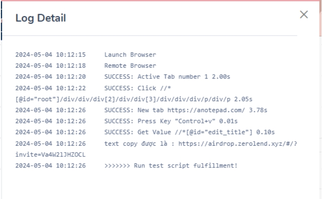Select the Launch Browser log entry
Viewport: 322px width, 199px height.
130,55
